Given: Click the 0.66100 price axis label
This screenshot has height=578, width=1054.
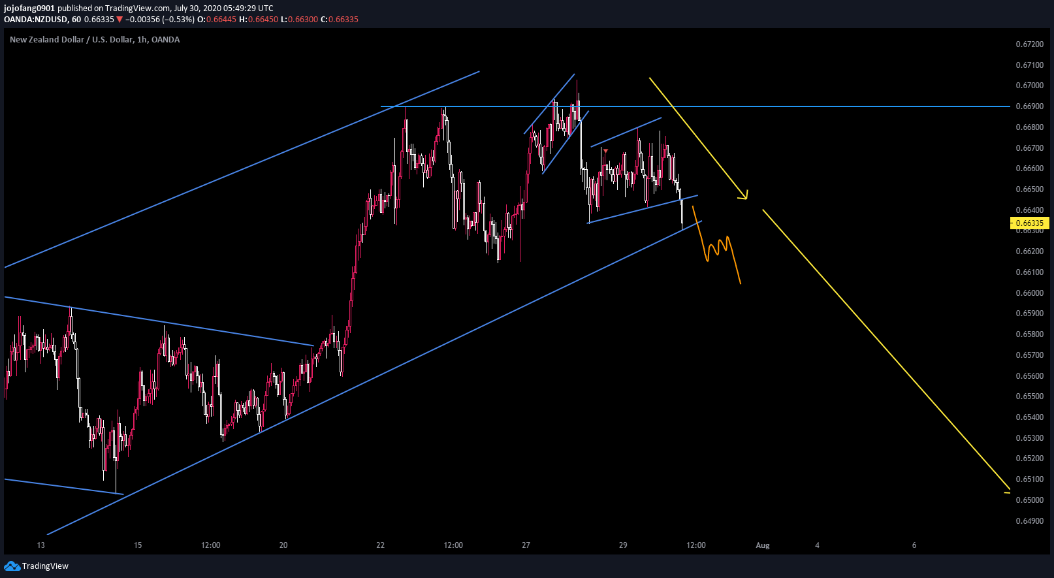Looking at the screenshot, I should click(x=1029, y=272).
